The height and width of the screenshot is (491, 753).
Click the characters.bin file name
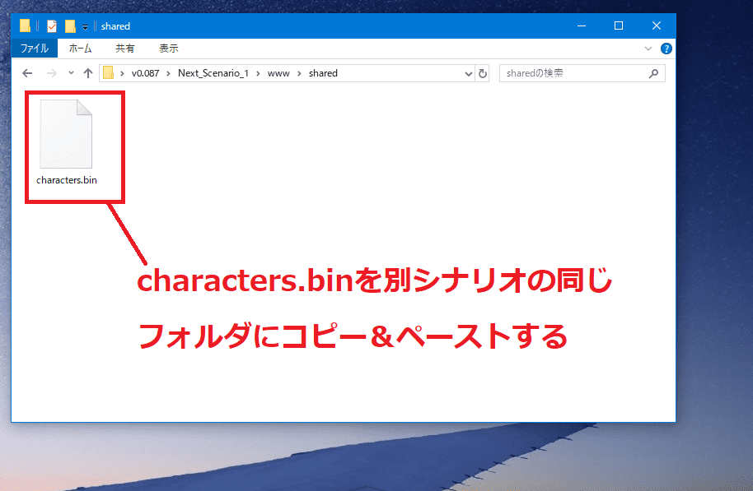click(x=67, y=180)
